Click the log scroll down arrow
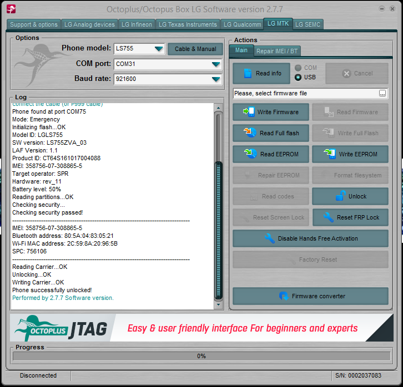This screenshot has height=387, width=403. click(x=219, y=304)
